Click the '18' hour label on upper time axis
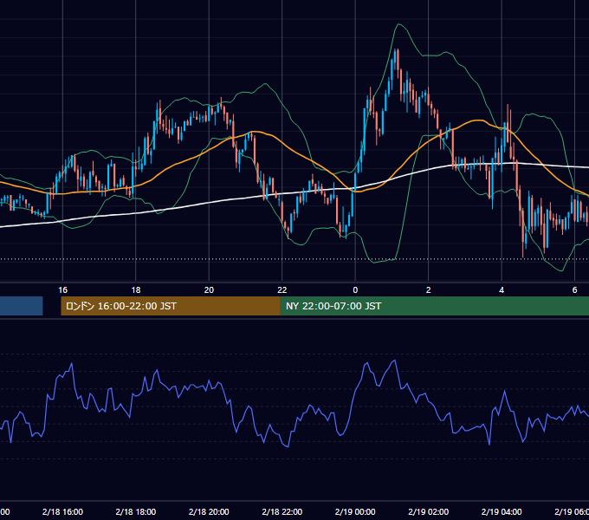This screenshot has height=520, width=589. point(136,289)
